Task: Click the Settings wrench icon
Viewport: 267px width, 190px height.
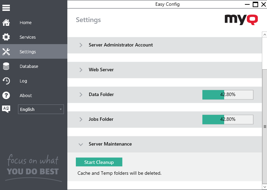Action: [6, 52]
